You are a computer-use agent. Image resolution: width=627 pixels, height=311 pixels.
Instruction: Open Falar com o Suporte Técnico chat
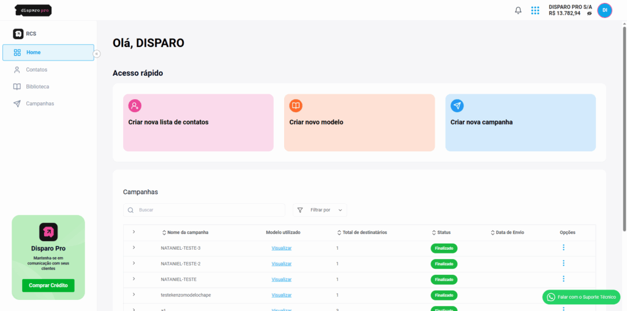point(581,297)
